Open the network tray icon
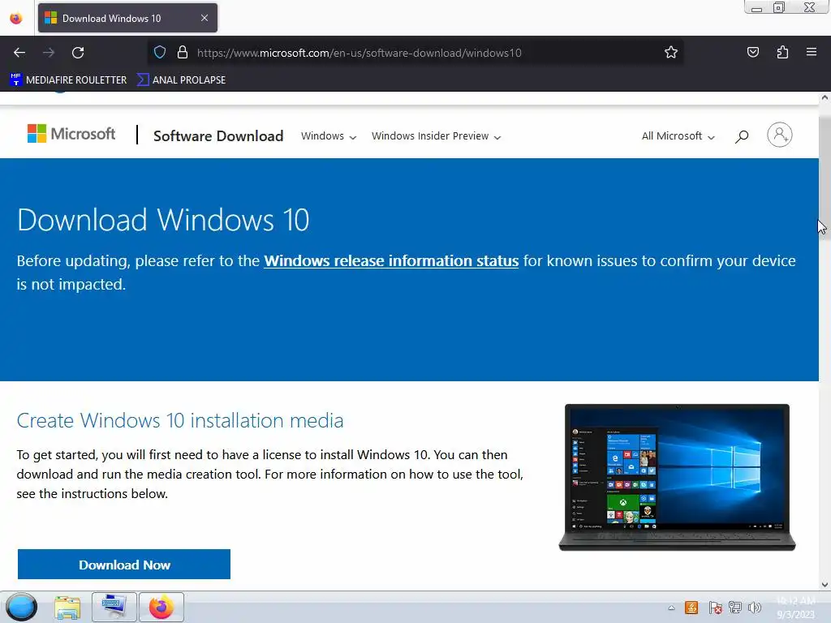Image resolution: width=831 pixels, height=623 pixels. click(735, 608)
